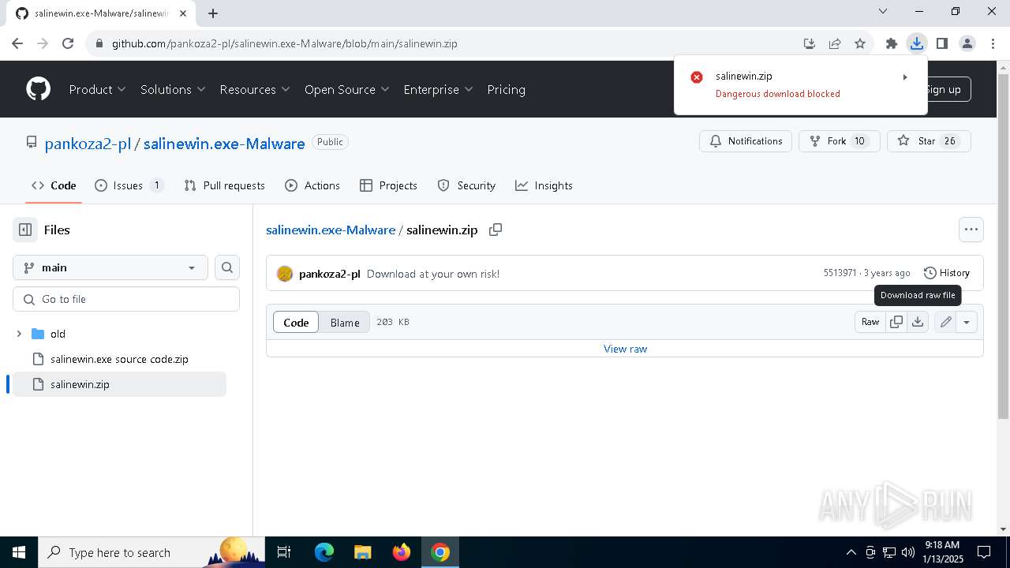Open the Actions tab
This screenshot has height=568, width=1010.
312,185
